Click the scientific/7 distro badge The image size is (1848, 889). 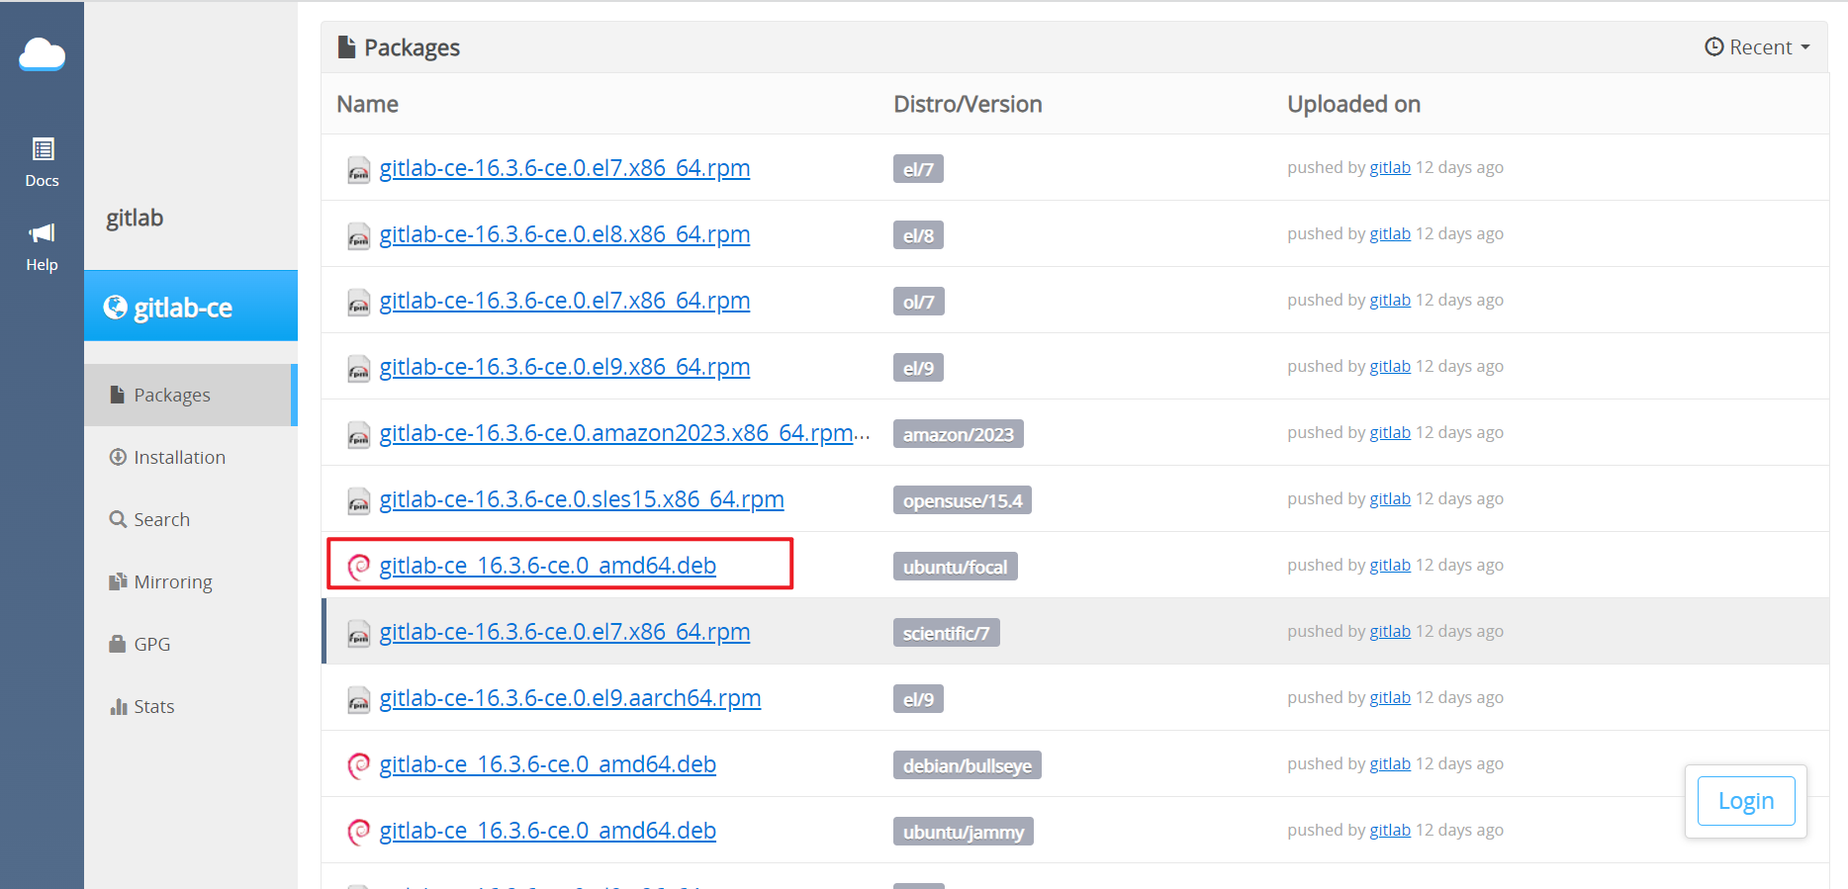[946, 633]
